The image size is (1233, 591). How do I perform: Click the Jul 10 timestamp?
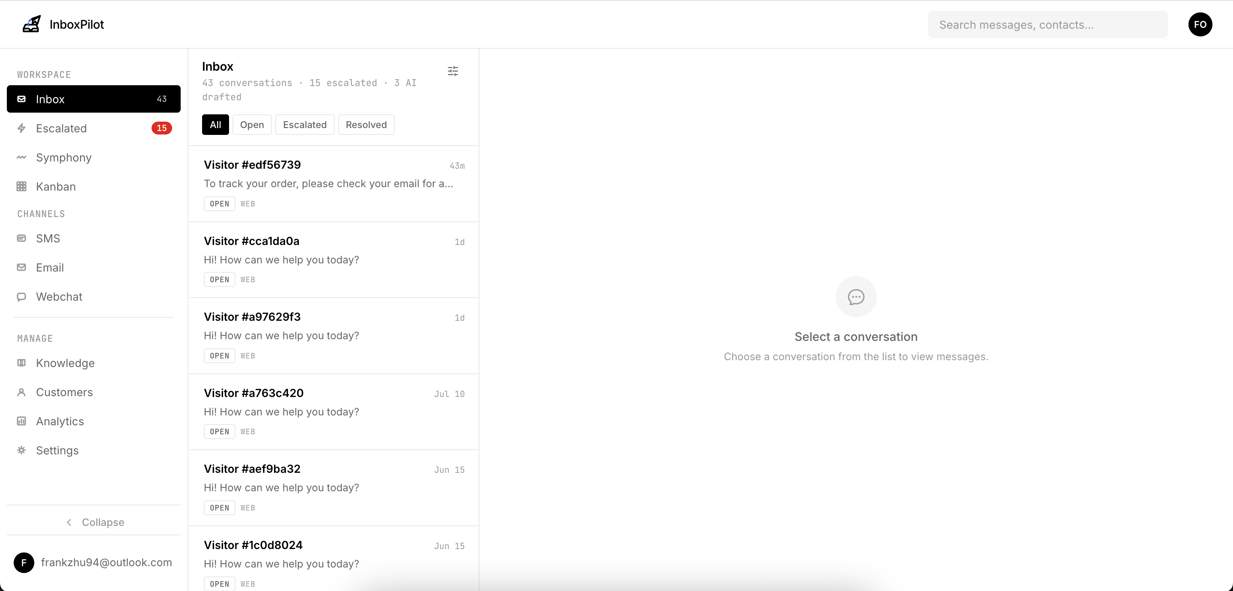pyautogui.click(x=450, y=394)
